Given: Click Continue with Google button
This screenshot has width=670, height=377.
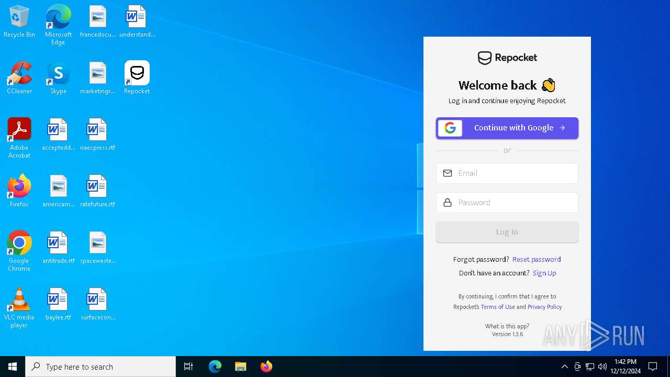Looking at the screenshot, I should [507, 128].
